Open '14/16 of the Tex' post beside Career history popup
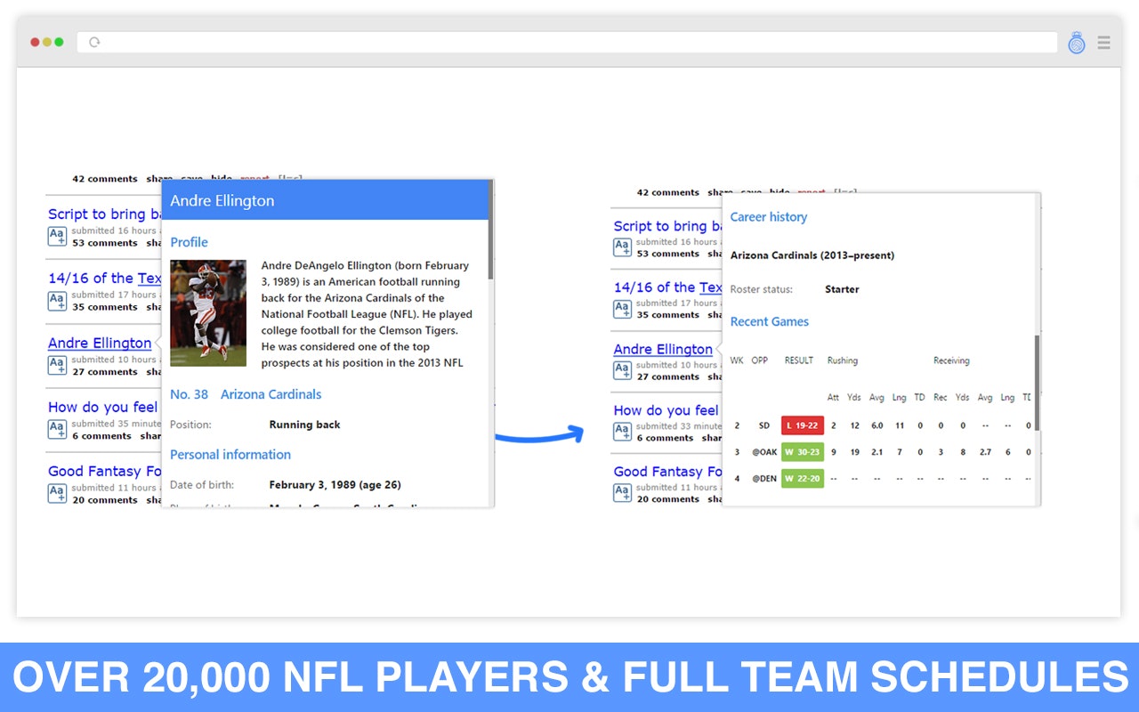 click(667, 287)
